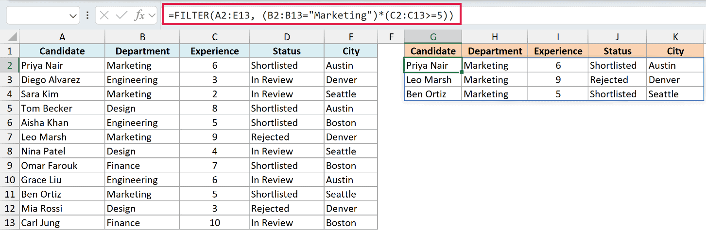Select row 13 header
This screenshot has width=706, height=230.
tap(10, 223)
